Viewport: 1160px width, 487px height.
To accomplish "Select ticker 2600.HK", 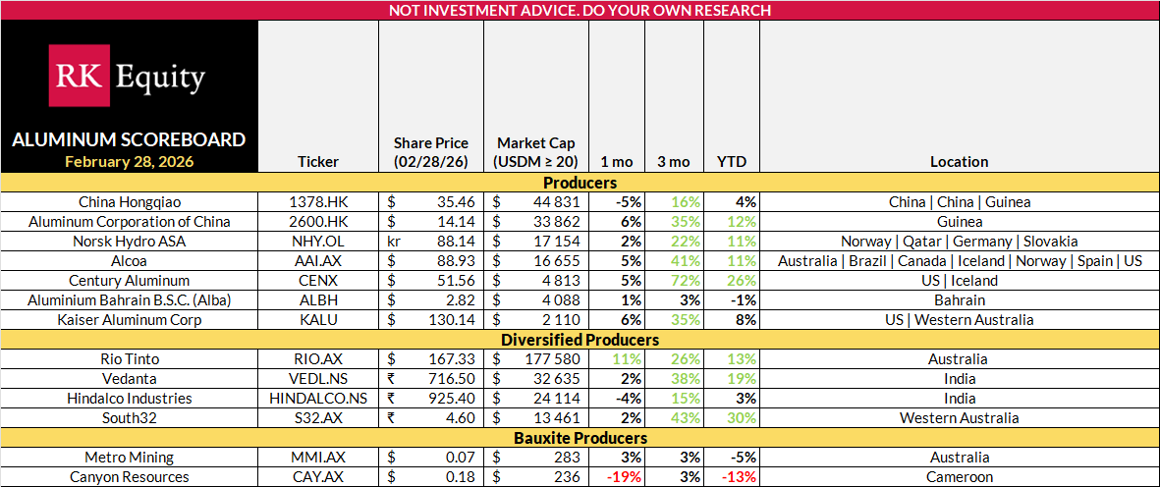I will click(318, 221).
